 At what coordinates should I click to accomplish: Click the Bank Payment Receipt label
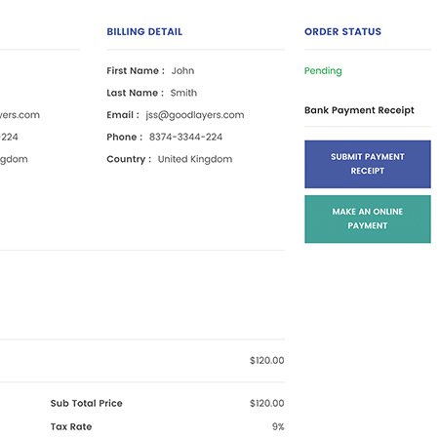coord(359,110)
